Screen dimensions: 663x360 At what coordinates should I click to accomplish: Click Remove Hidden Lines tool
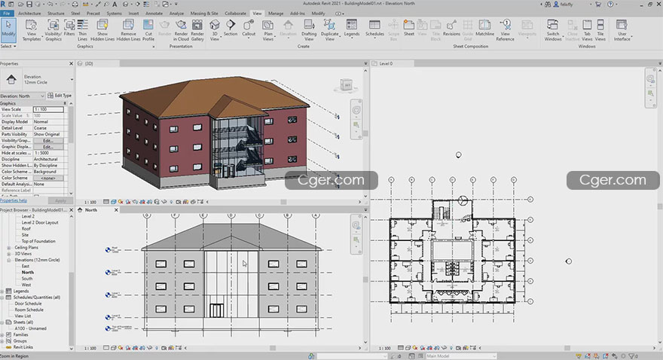coord(128,30)
